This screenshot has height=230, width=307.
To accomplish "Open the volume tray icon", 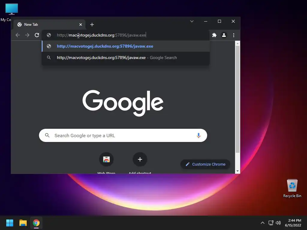I will point(278,223).
